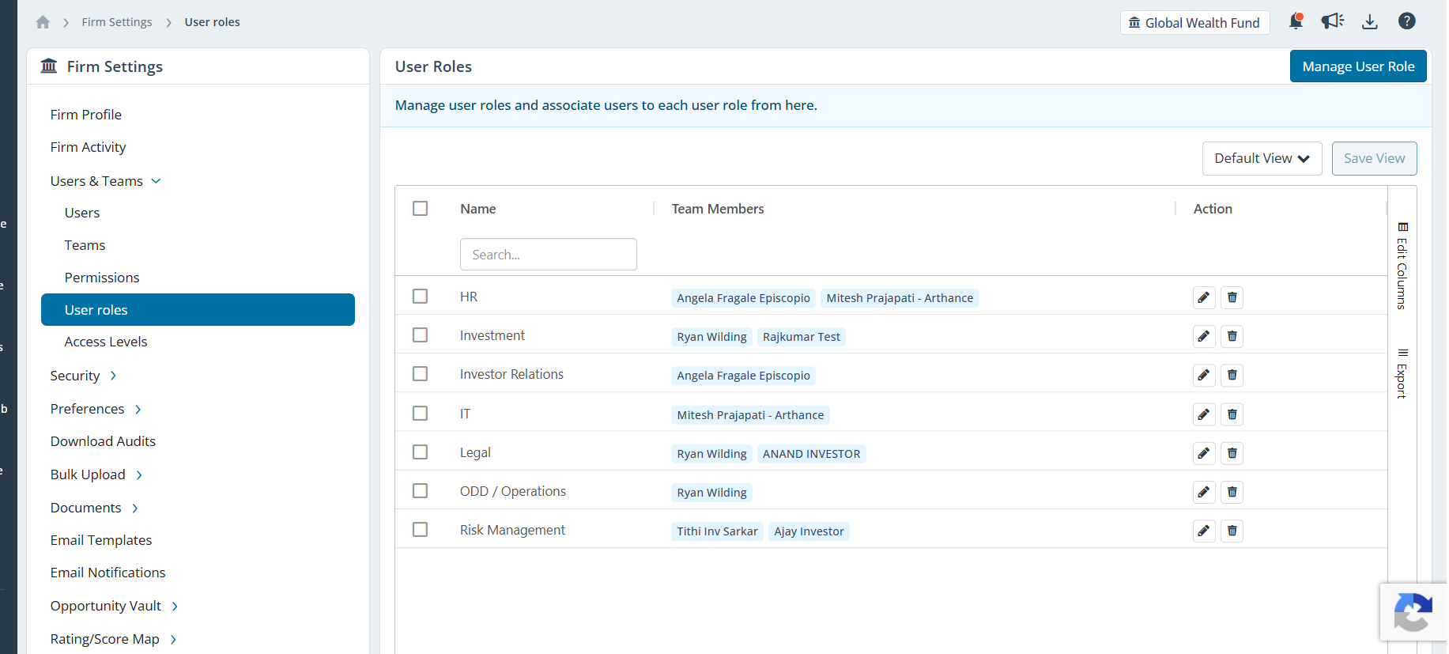Open the Global Wealth Fund firm selector
Image resolution: width=1449 pixels, height=654 pixels.
click(x=1194, y=23)
